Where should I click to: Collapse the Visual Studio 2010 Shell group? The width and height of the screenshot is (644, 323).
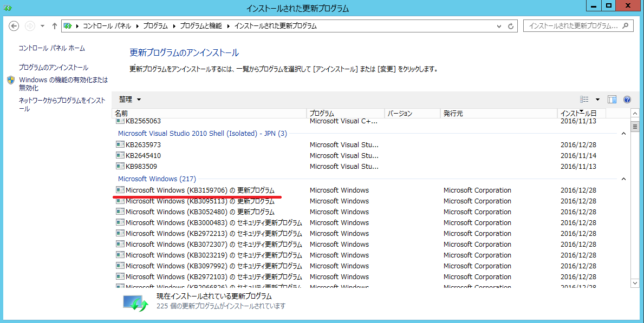(x=623, y=134)
